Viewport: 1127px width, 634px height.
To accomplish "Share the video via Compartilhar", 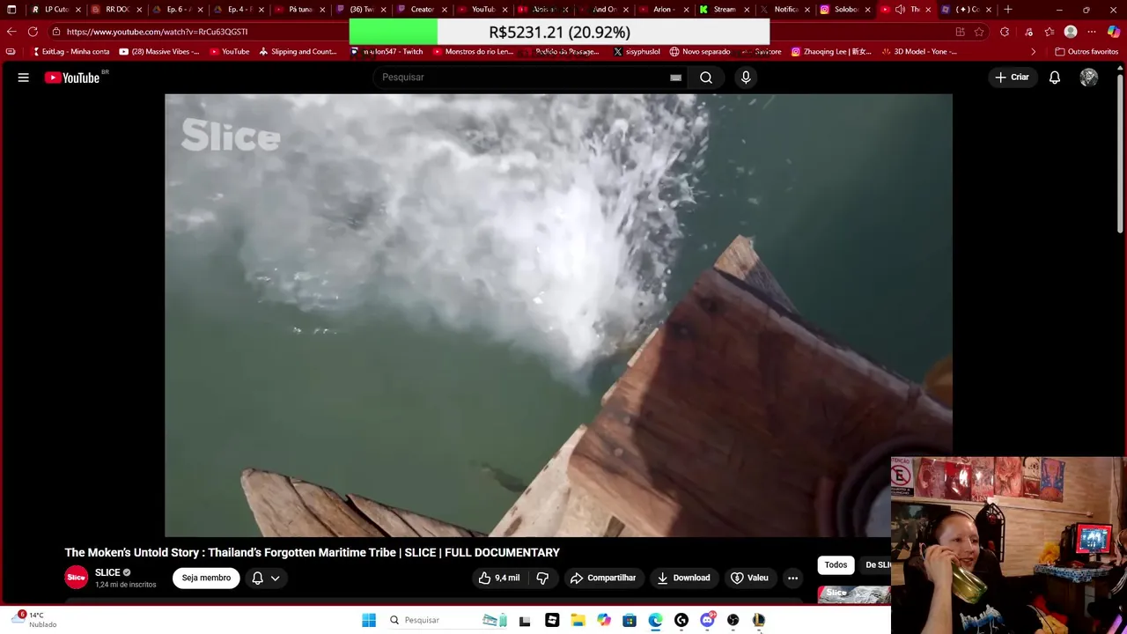I will 603,578.
